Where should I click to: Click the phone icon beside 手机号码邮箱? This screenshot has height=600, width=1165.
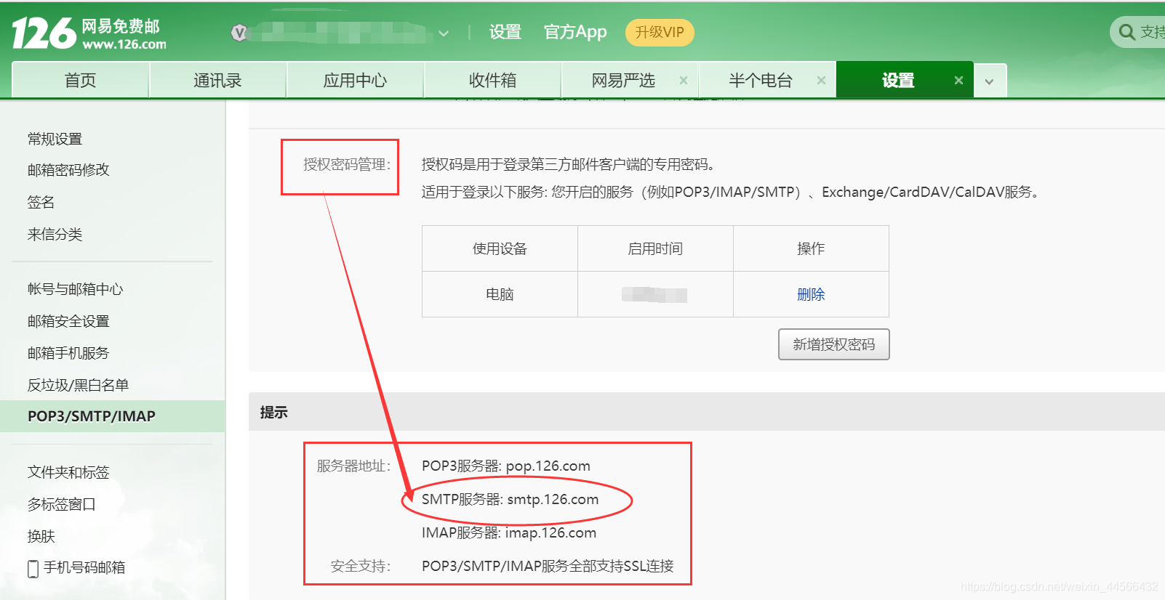[x=33, y=569]
